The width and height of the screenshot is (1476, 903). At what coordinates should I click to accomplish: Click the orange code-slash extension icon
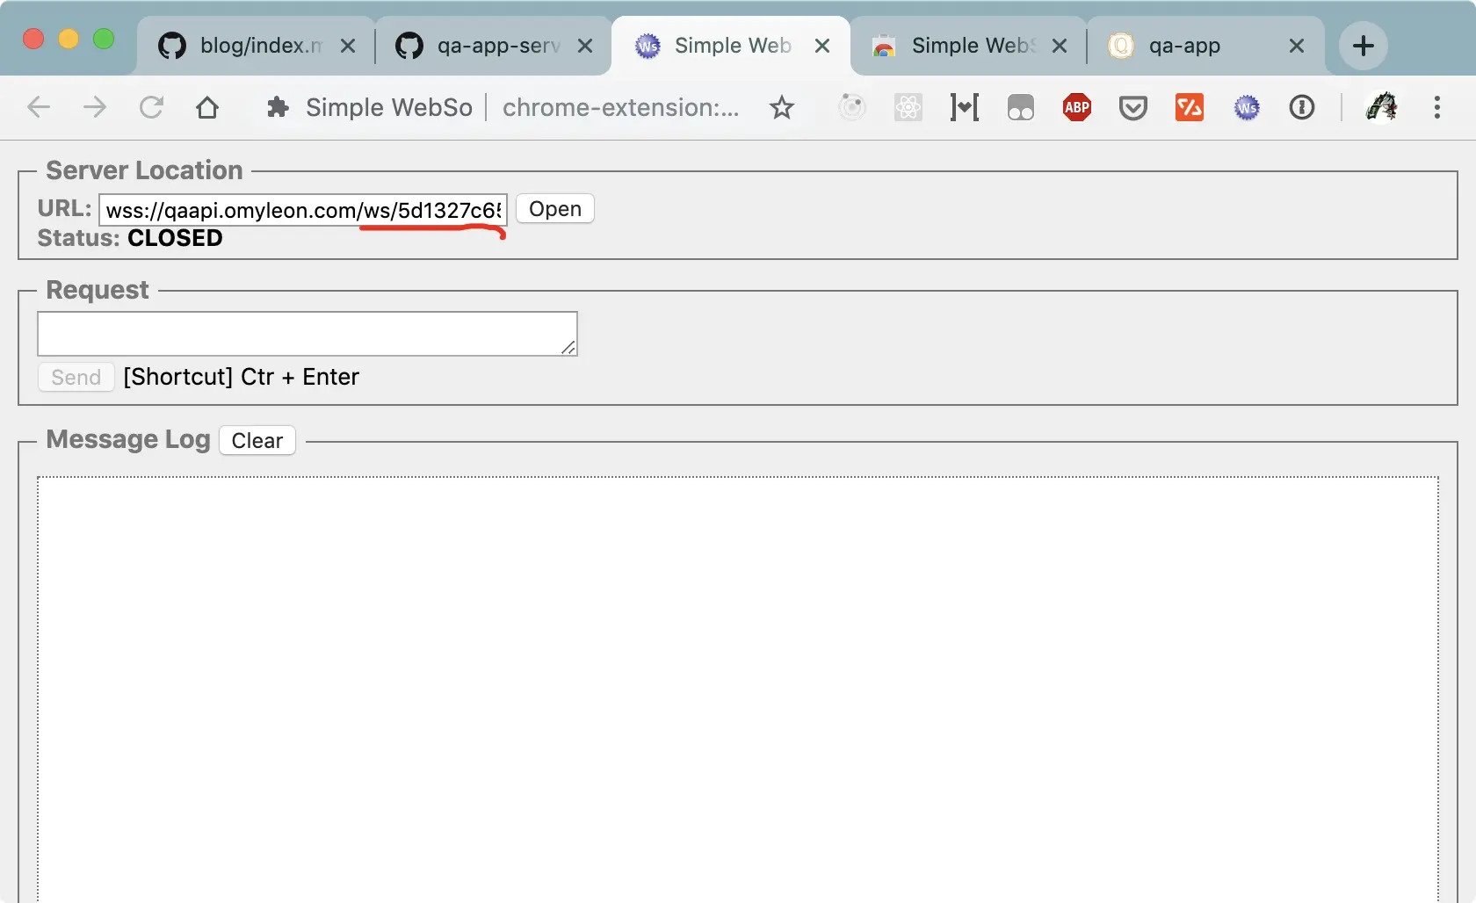tap(1189, 107)
